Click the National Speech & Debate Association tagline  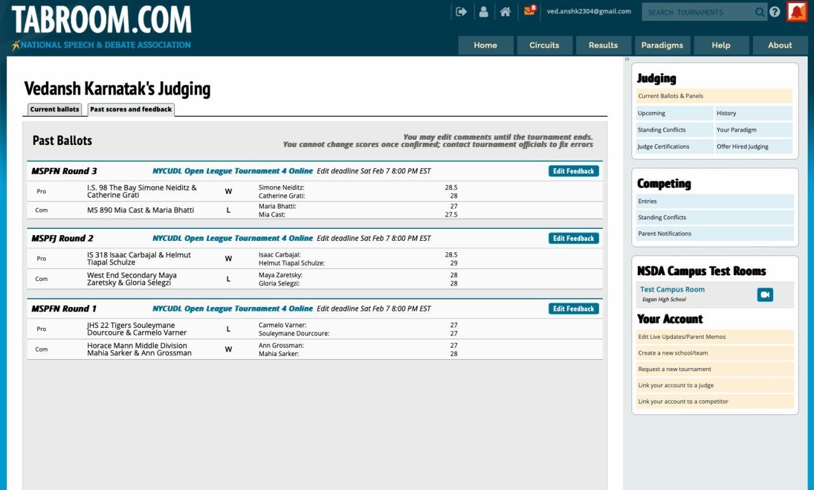[x=101, y=45]
